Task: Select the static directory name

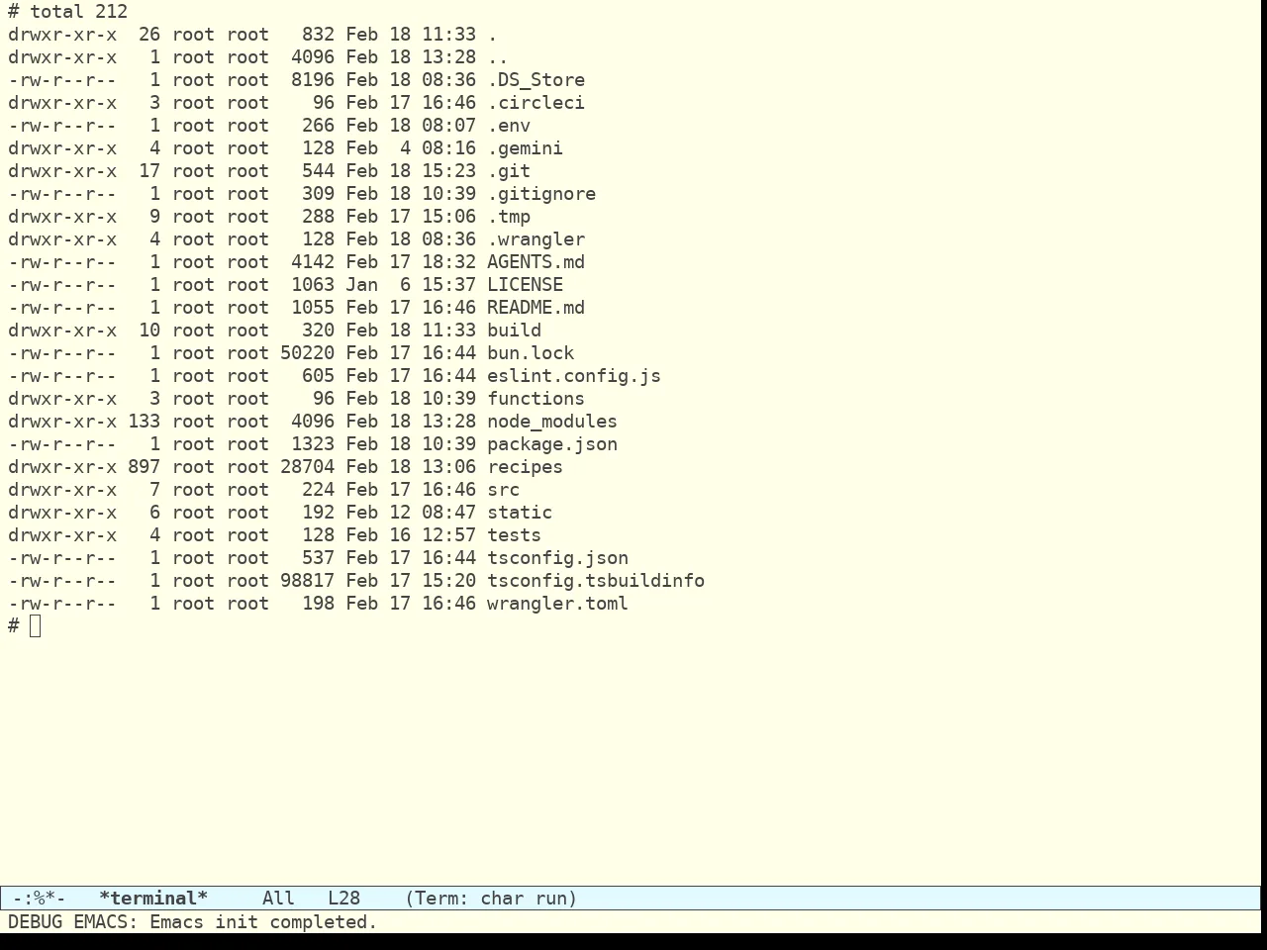Action: tap(520, 513)
